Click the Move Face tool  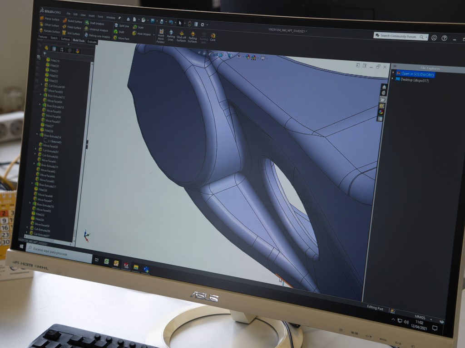click(x=121, y=39)
